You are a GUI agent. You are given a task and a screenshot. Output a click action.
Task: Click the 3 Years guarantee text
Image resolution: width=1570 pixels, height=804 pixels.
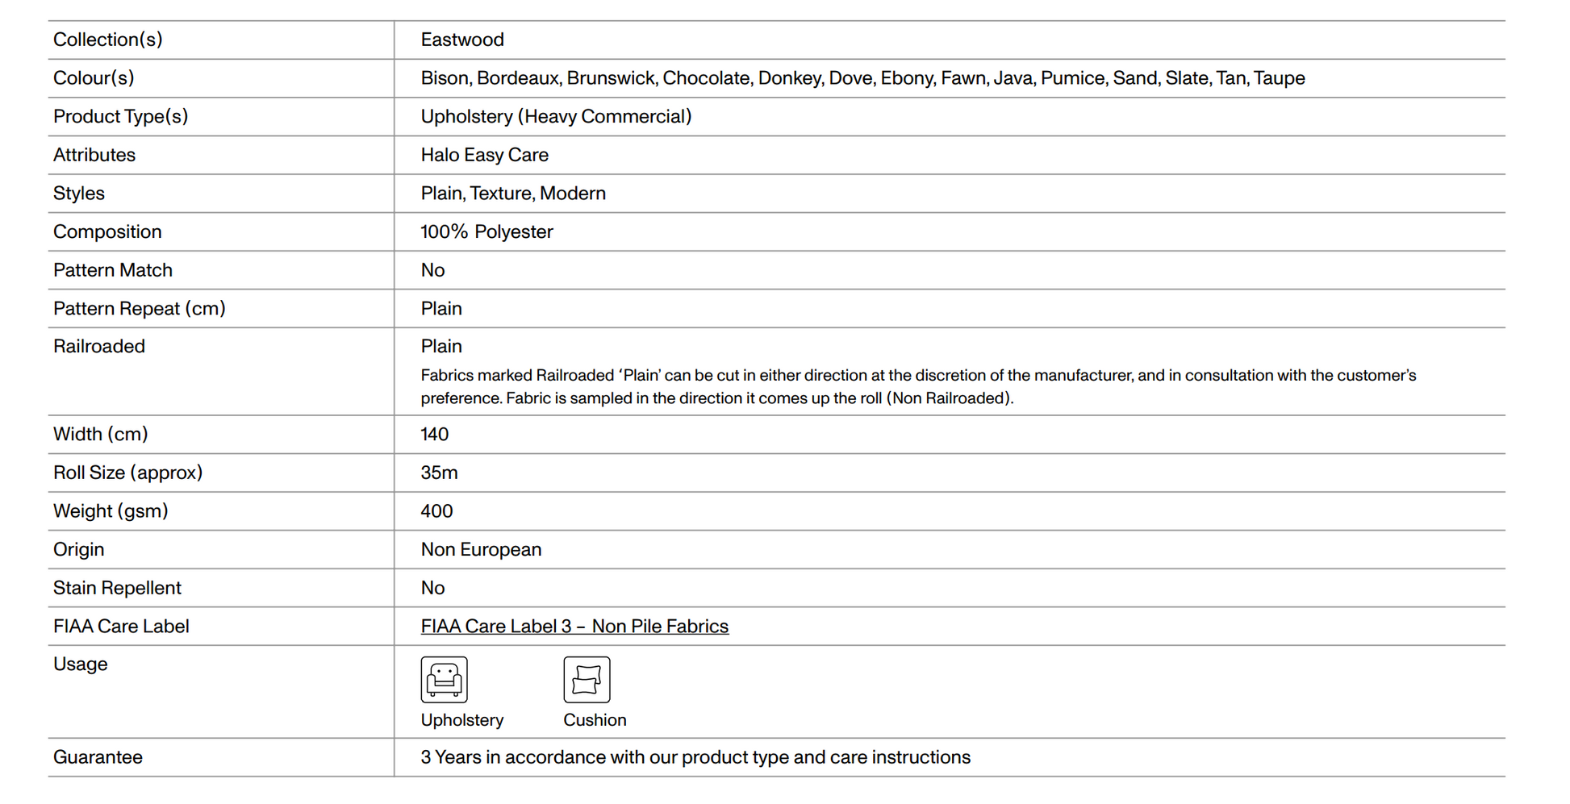tap(695, 757)
